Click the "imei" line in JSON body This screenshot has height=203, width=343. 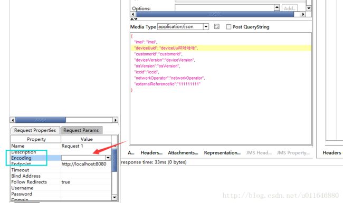[146, 42]
